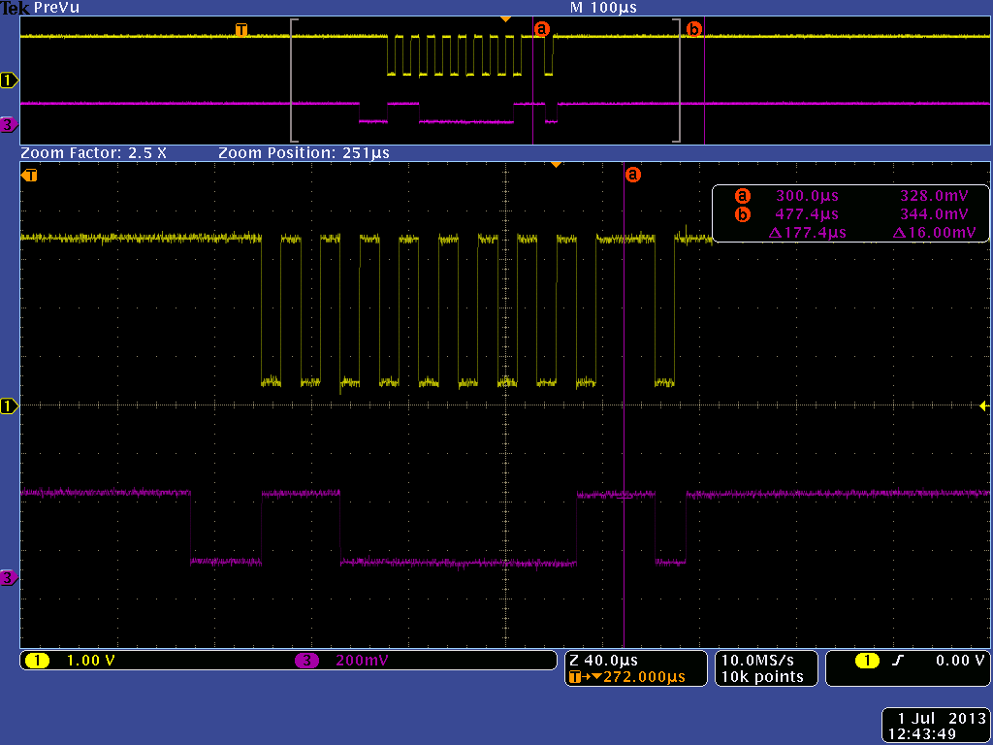Viewport: 993px width, 745px height.
Task: Click the 12:43:49 time display
Action: pos(922,735)
